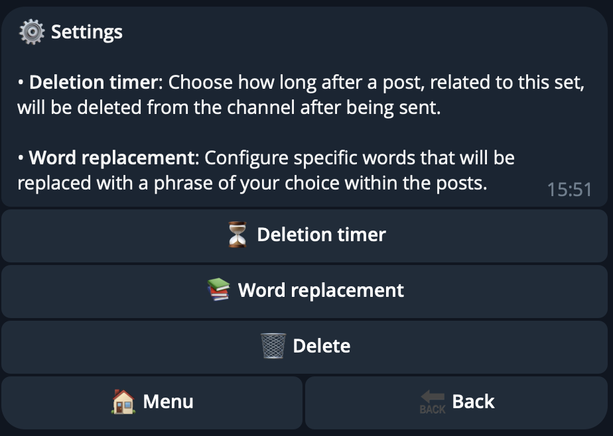This screenshot has width=613, height=436.
Task: Click bold 'Deletion timer' in the message text
Action: tap(95, 83)
